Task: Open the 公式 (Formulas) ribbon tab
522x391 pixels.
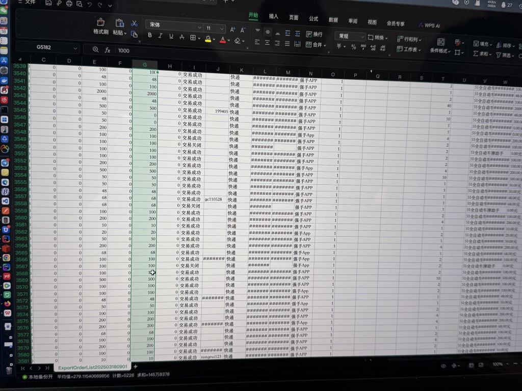Action: click(x=313, y=18)
